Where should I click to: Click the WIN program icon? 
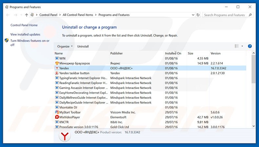click(57, 58)
